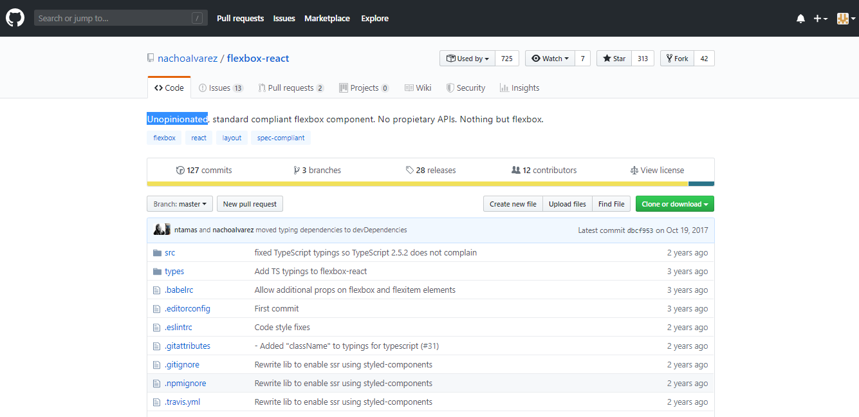Click the .eslintrc file icon

click(156, 328)
